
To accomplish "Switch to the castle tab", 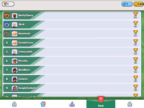I will [72, 104].
